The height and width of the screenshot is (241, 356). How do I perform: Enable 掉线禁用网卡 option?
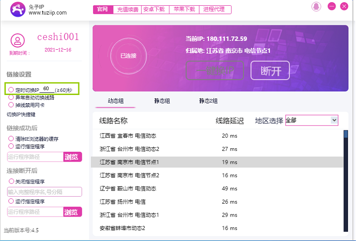11,105
